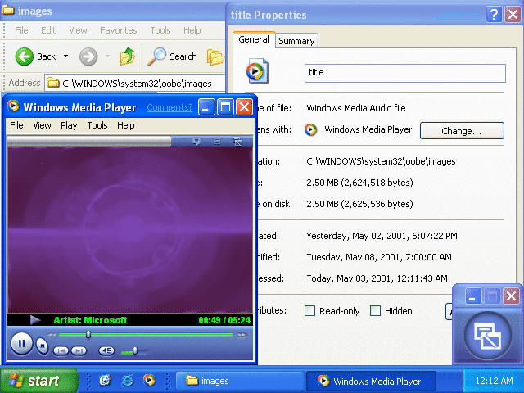Open the File menu in Windows Media Player
Image resolution: width=524 pixels, height=393 pixels.
(x=16, y=125)
